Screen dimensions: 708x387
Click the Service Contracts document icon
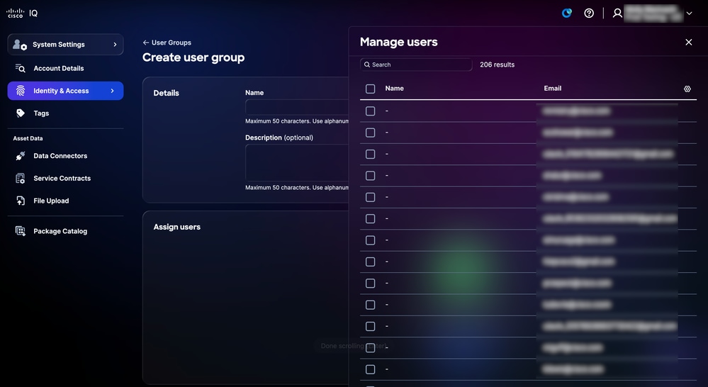click(x=21, y=179)
